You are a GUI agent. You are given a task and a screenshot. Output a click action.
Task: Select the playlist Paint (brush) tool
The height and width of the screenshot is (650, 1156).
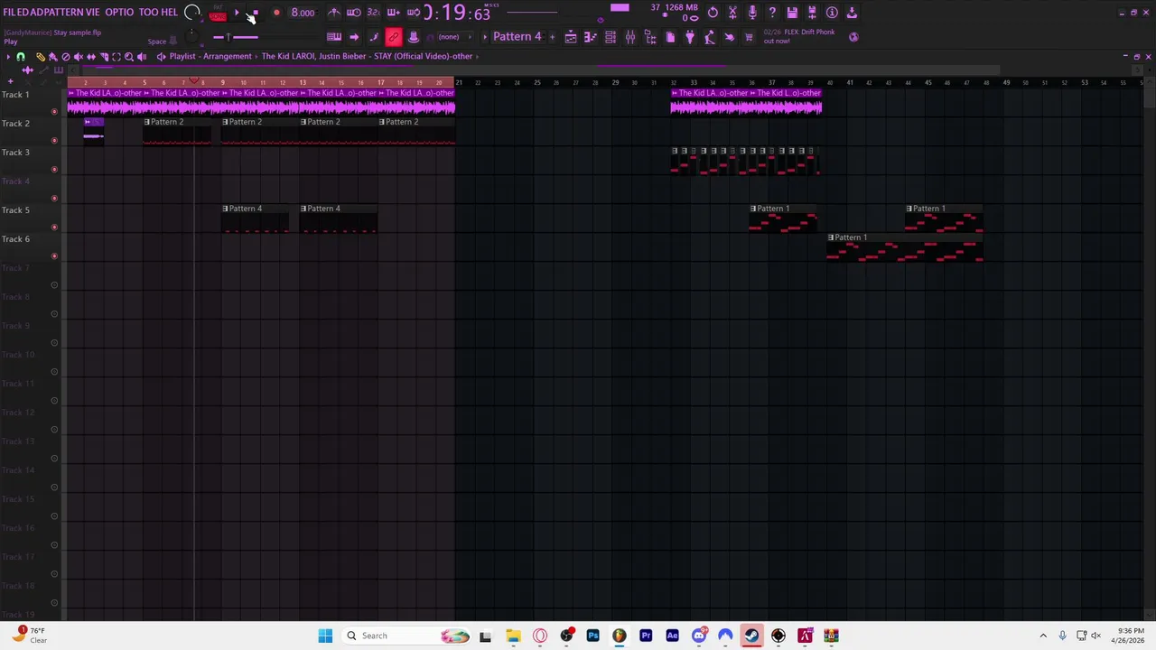click(x=52, y=56)
